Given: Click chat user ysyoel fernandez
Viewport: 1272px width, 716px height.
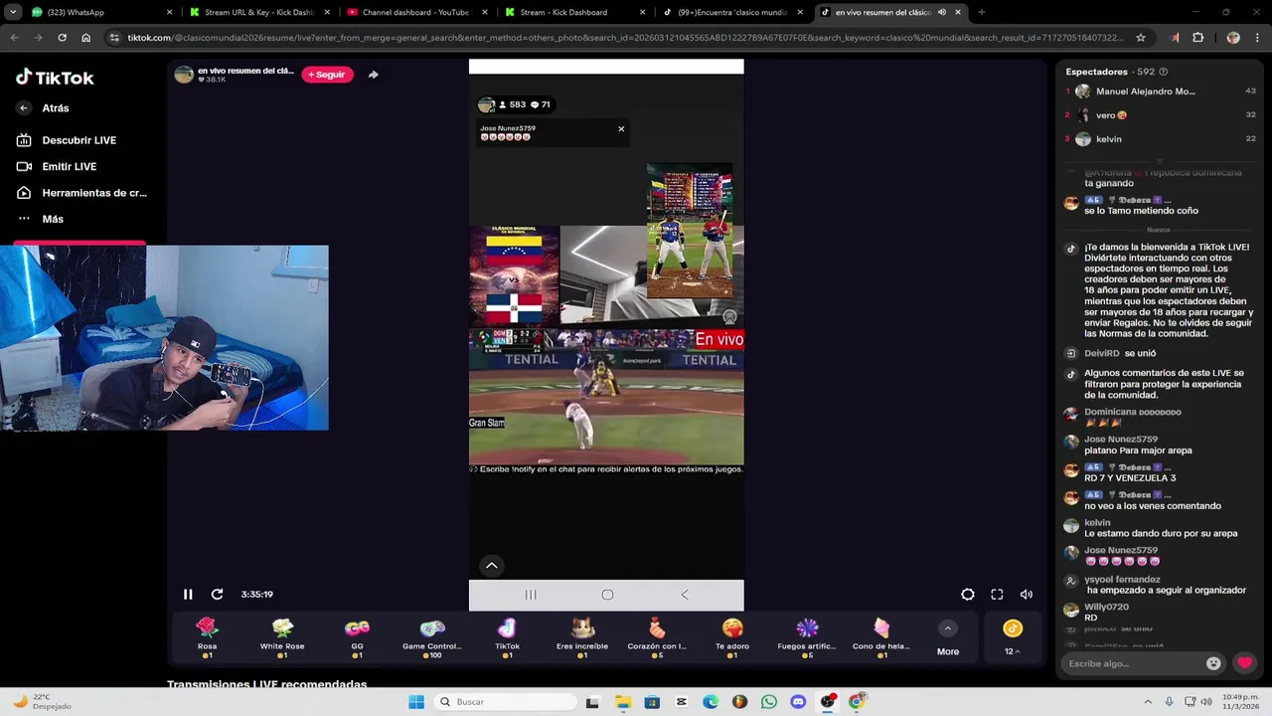Looking at the screenshot, I should pyautogui.click(x=1122, y=579).
